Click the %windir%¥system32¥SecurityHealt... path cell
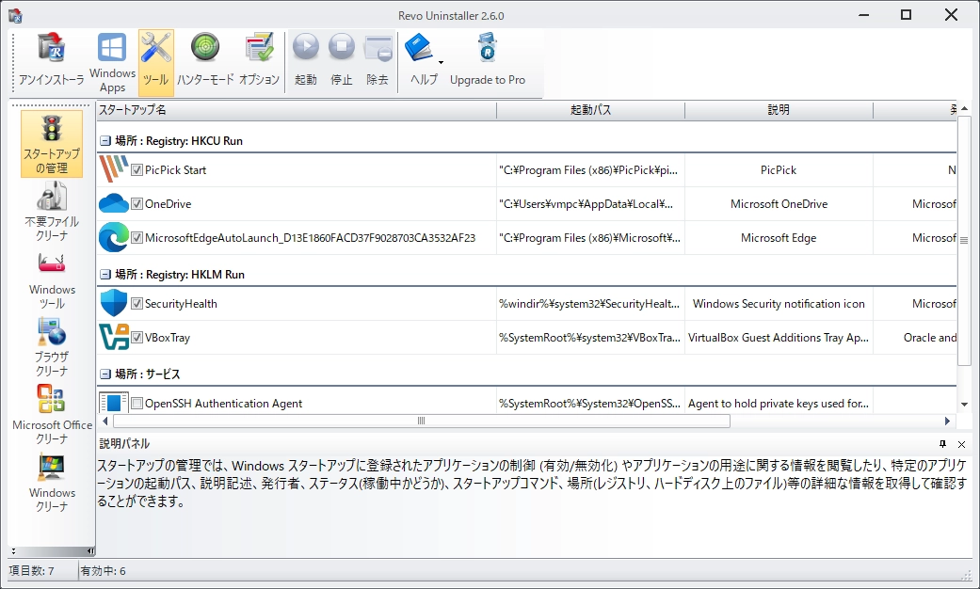Screen dimensions: 980x589 (589, 304)
